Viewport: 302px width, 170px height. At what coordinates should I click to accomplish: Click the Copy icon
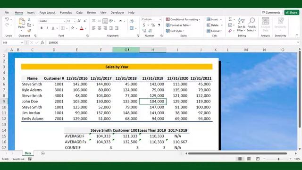[29, 25]
